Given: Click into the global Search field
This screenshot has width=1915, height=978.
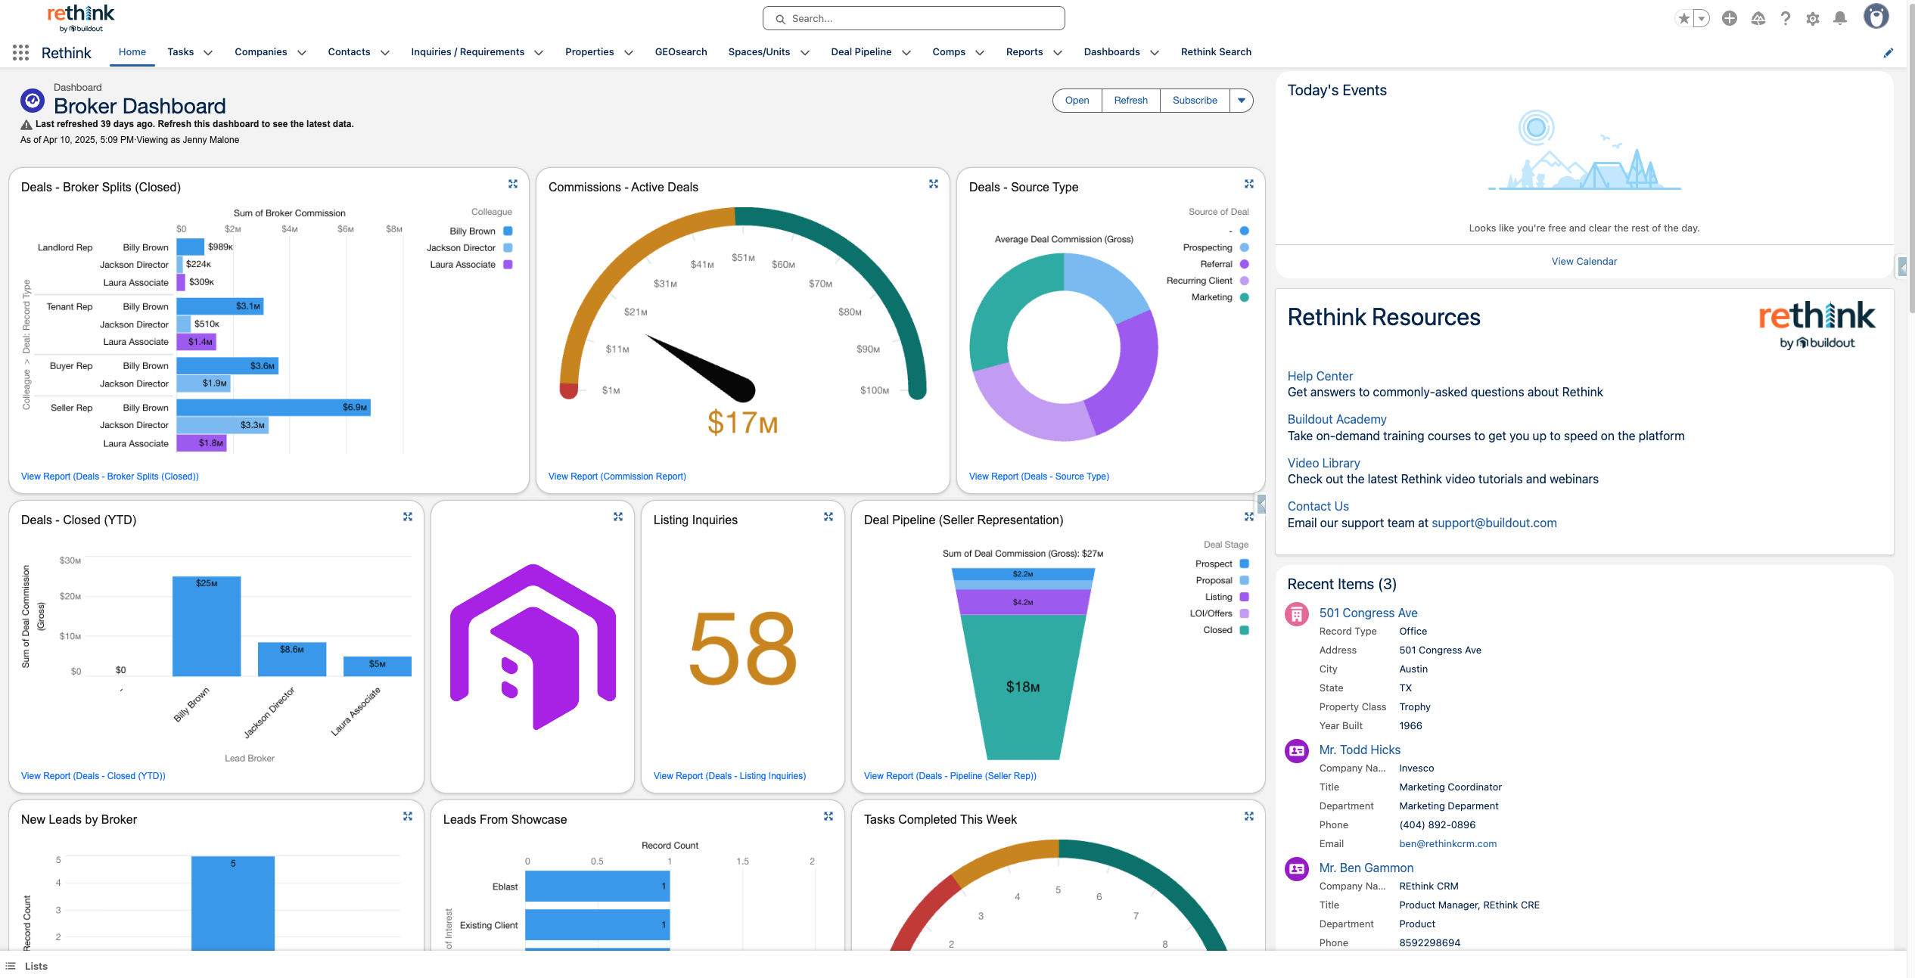Looking at the screenshot, I should pyautogui.click(x=913, y=18).
